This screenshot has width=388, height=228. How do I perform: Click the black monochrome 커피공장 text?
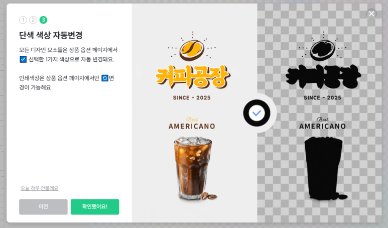tap(323, 77)
